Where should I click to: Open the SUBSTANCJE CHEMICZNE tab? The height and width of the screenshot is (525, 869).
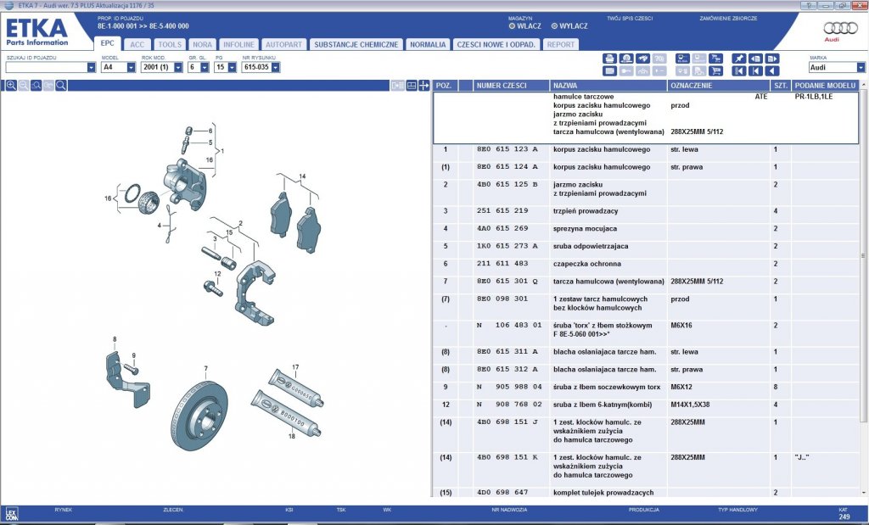pyautogui.click(x=356, y=44)
